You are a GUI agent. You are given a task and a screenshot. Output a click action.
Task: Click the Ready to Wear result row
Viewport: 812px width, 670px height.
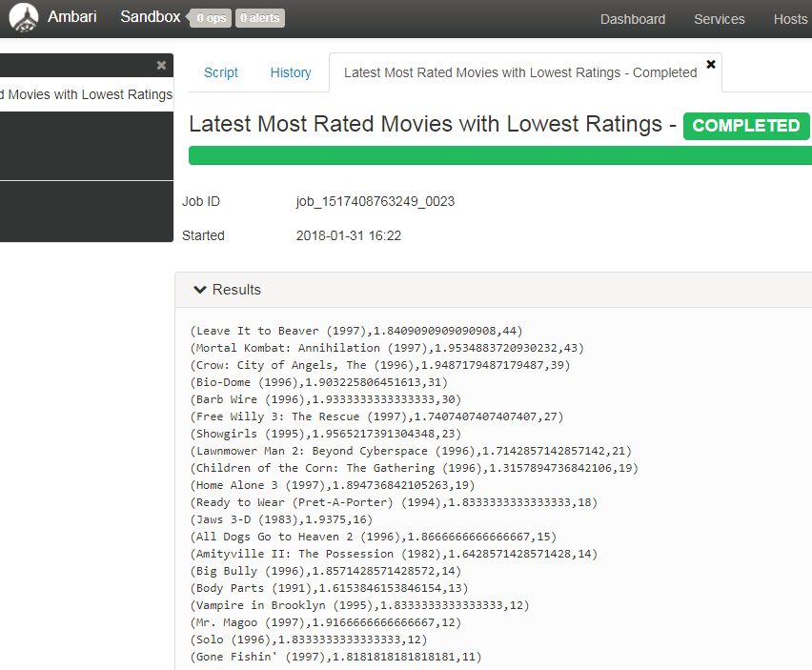[394, 502]
